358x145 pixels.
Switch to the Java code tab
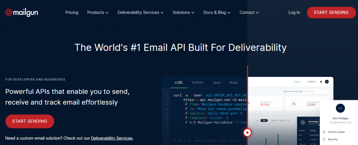tap(216, 83)
